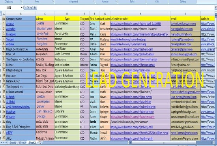Open nadim-amin LinkedIn profile link
This screenshot has width=217, height=146.
[x=132, y=138]
